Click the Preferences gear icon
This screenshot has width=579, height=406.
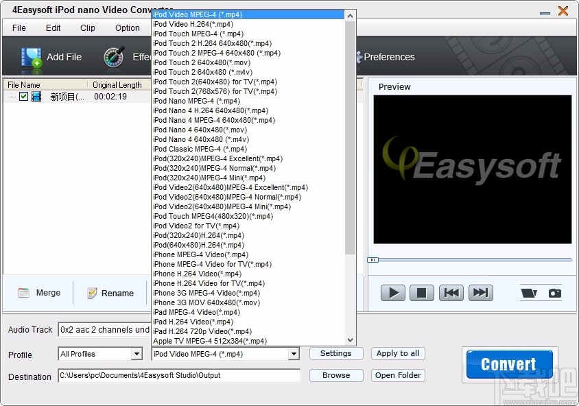359,58
